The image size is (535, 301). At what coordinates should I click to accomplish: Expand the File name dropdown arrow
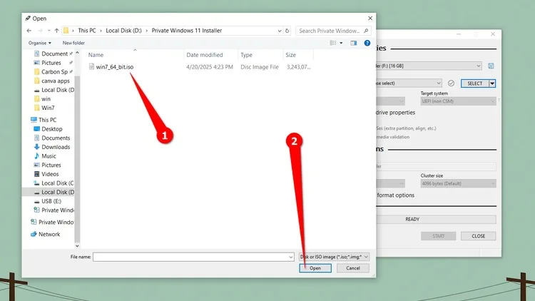point(291,257)
